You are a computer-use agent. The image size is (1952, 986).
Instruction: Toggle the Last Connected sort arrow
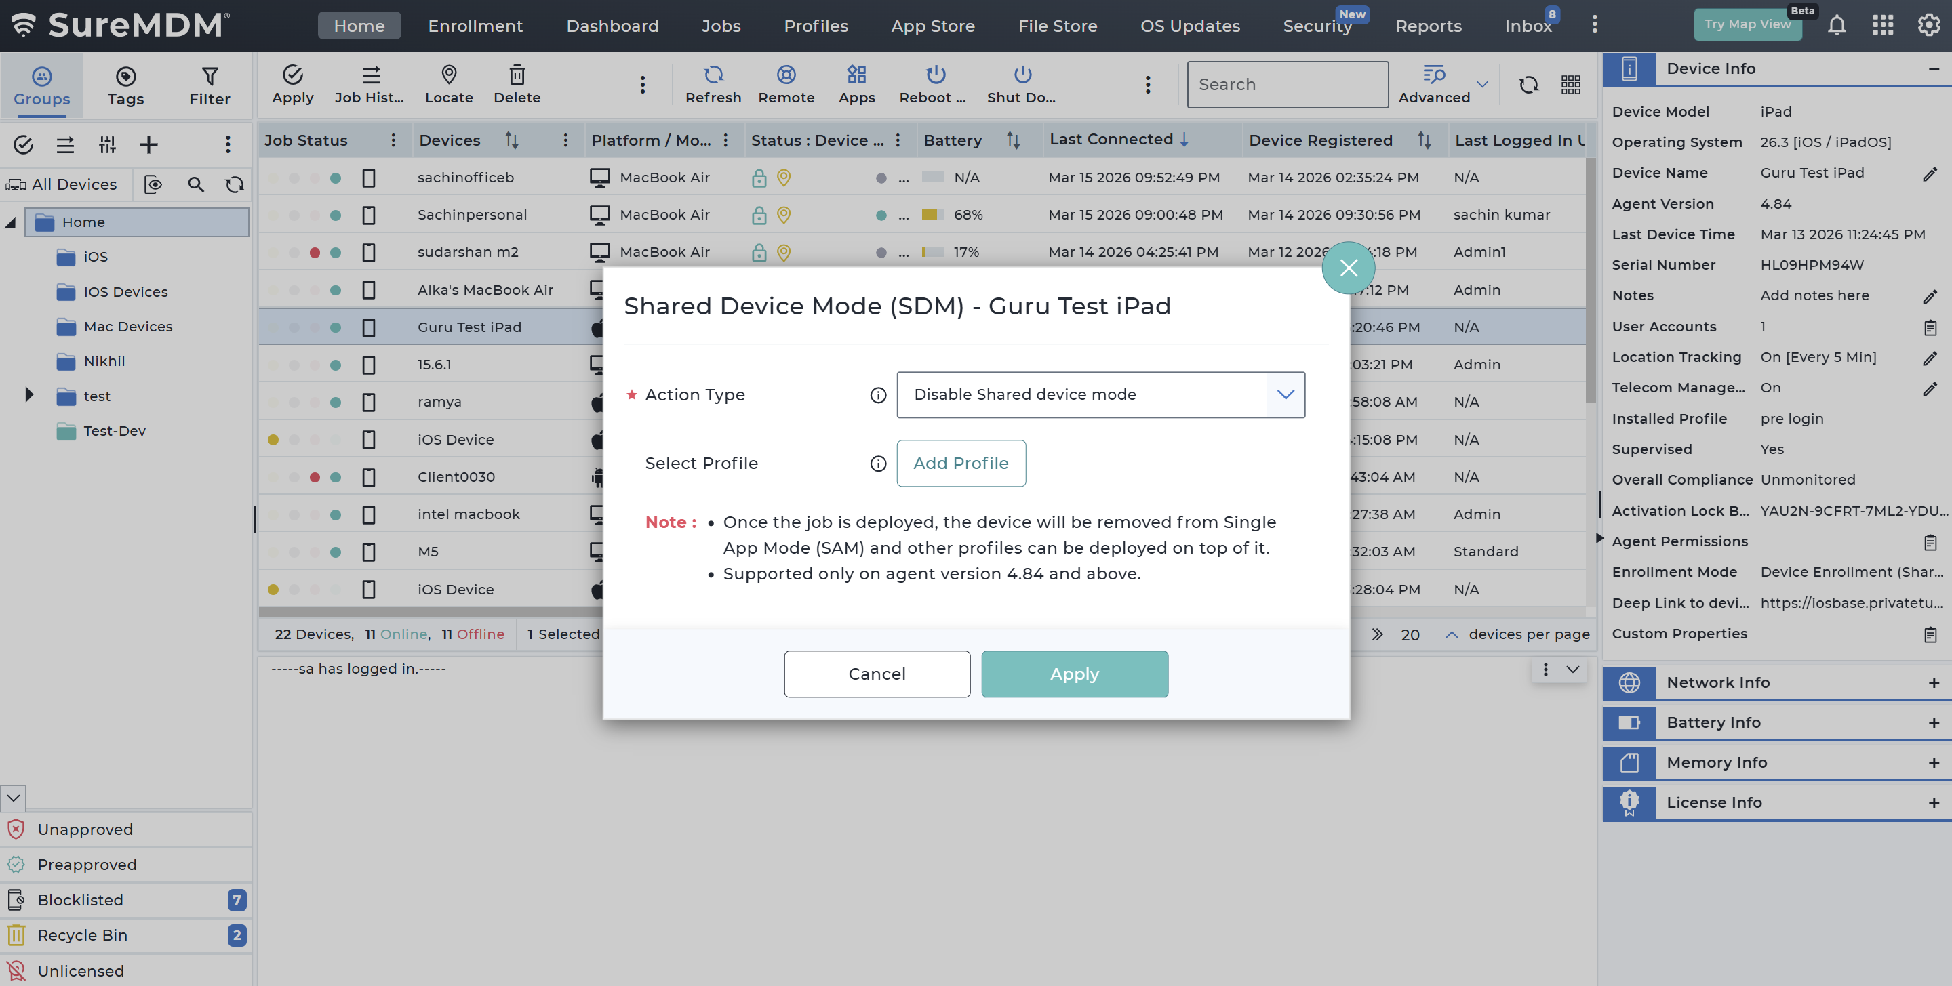click(x=1184, y=140)
